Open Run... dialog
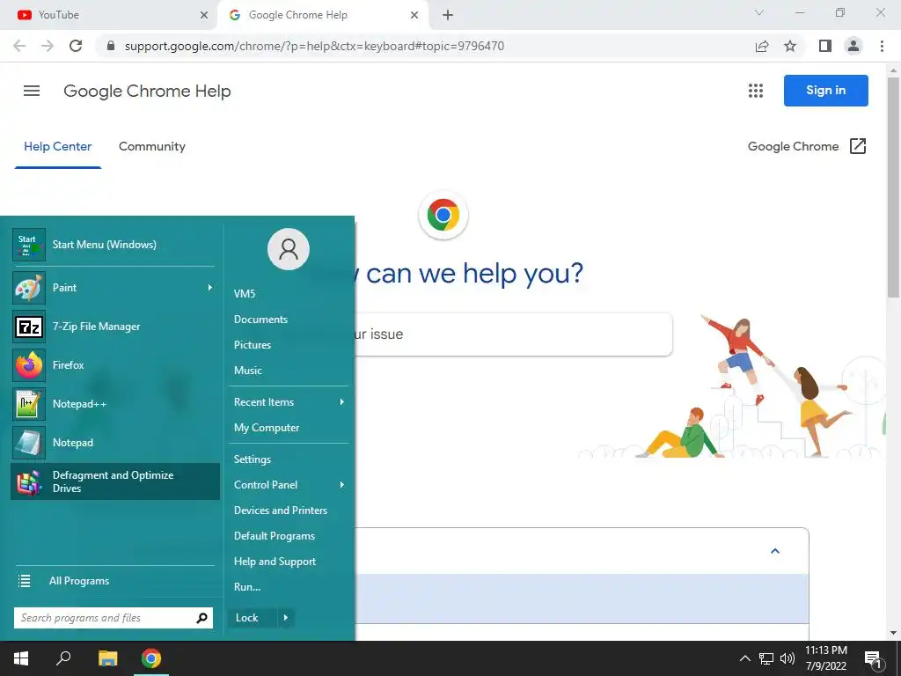The width and height of the screenshot is (901, 676). tap(247, 587)
